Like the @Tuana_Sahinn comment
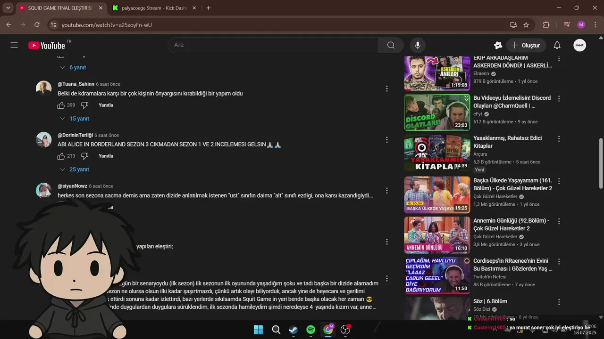Viewport: 604px width, 339px height. [x=61, y=105]
